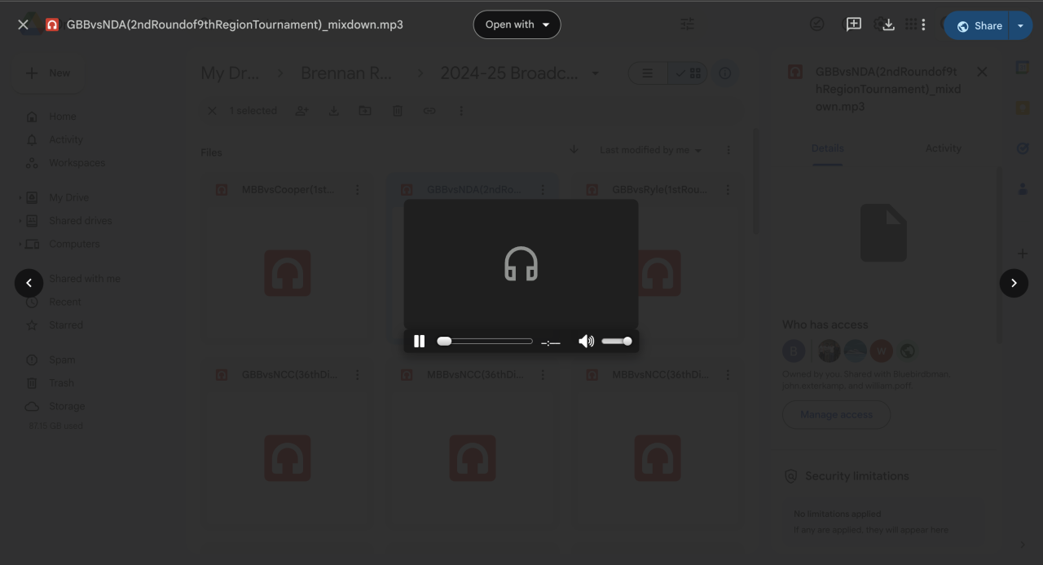Select the GBBvsNCC(36thDi... file thumbnail
The width and height of the screenshot is (1043, 565).
tap(287, 458)
